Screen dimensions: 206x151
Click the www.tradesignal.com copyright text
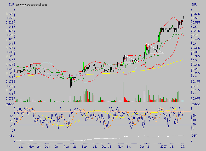(31, 5)
